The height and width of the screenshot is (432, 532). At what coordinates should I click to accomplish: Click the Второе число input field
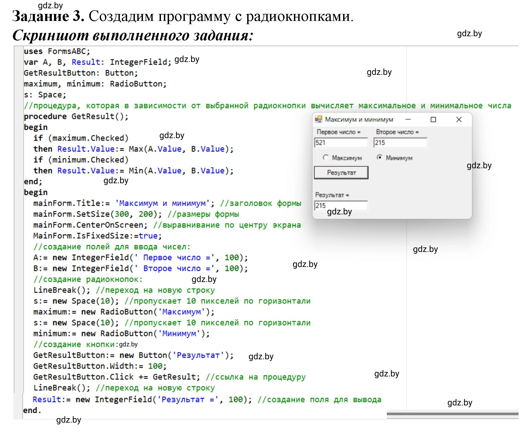pyautogui.click(x=400, y=142)
